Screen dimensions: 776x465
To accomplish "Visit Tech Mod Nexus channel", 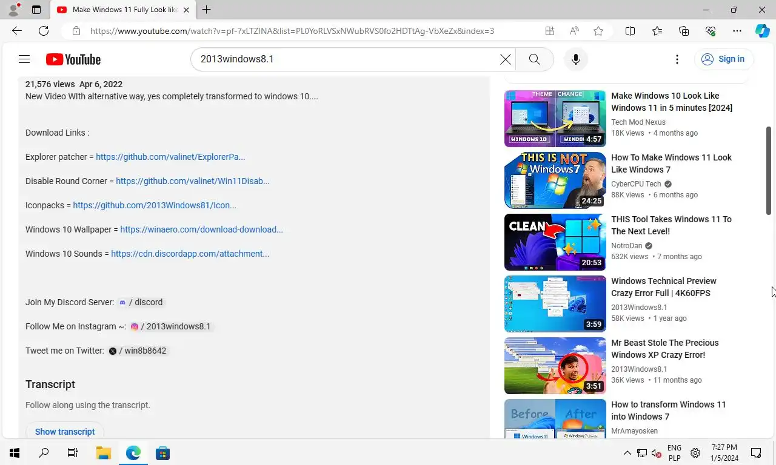I will 638,122.
